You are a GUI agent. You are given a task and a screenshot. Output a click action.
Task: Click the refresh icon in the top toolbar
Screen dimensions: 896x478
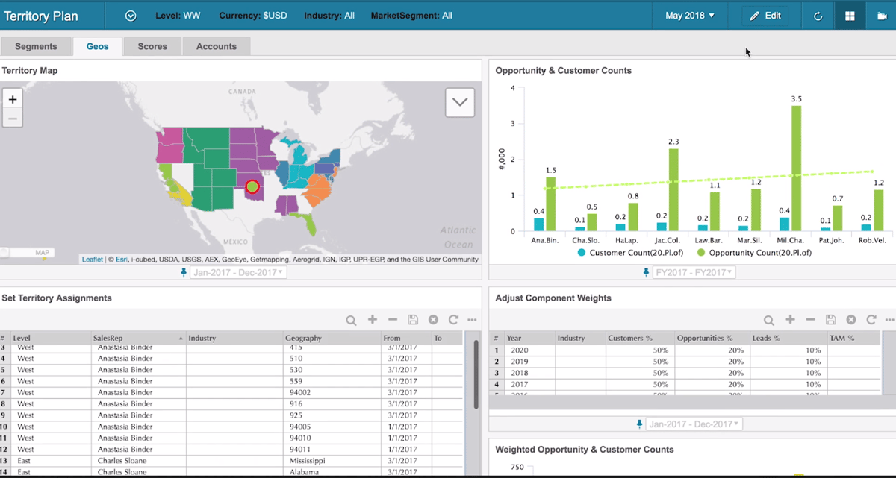(817, 15)
